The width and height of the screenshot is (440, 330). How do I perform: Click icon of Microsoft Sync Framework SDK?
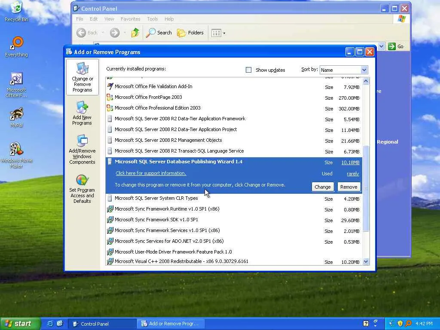(x=110, y=220)
